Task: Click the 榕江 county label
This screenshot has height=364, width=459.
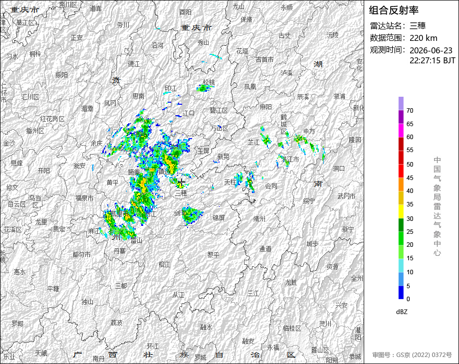Action: 164,264
